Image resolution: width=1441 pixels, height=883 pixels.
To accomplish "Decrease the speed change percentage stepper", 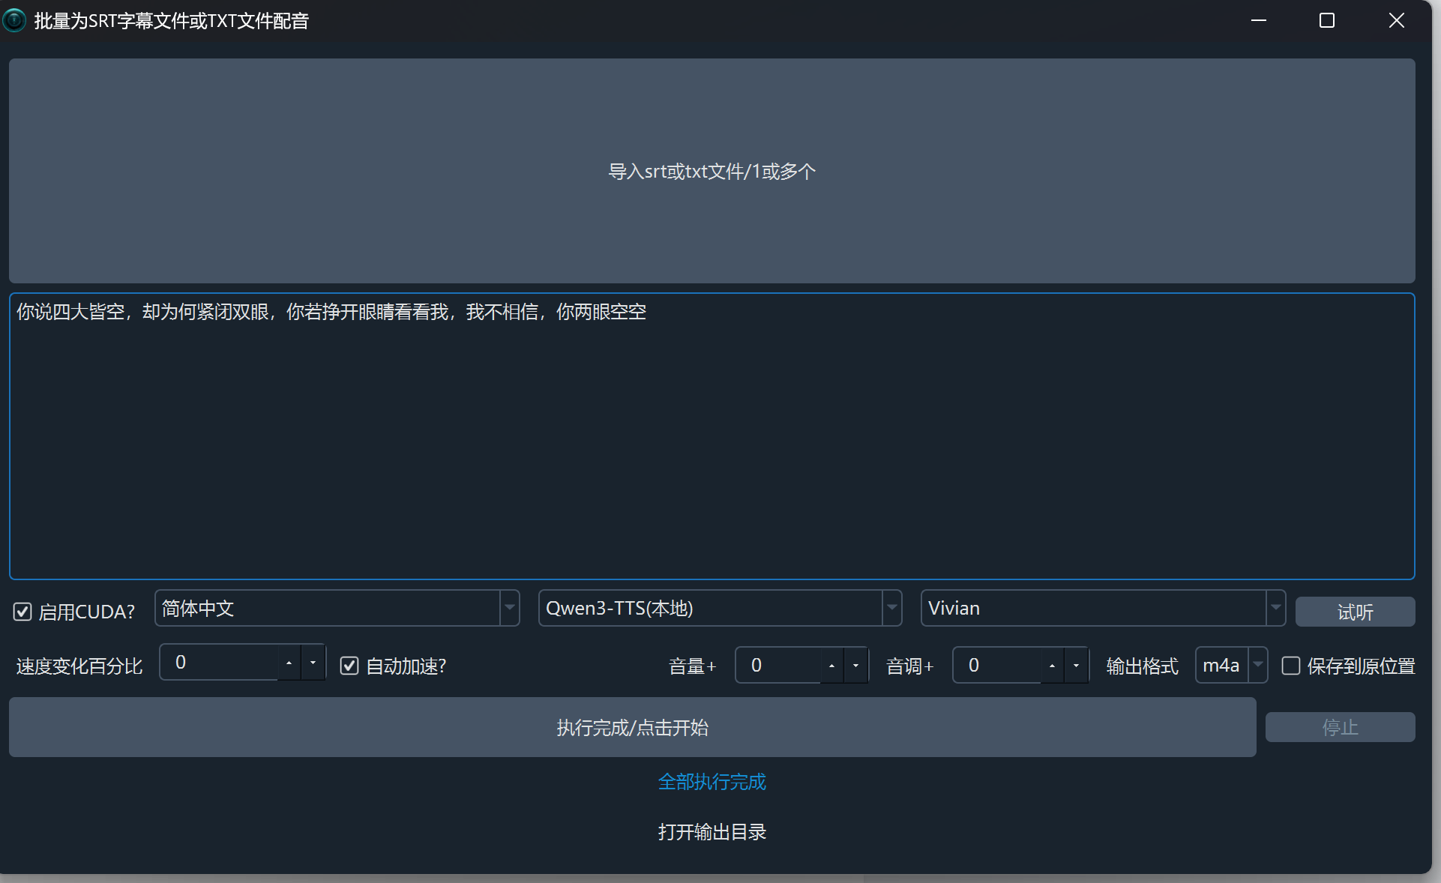I will coord(313,663).
